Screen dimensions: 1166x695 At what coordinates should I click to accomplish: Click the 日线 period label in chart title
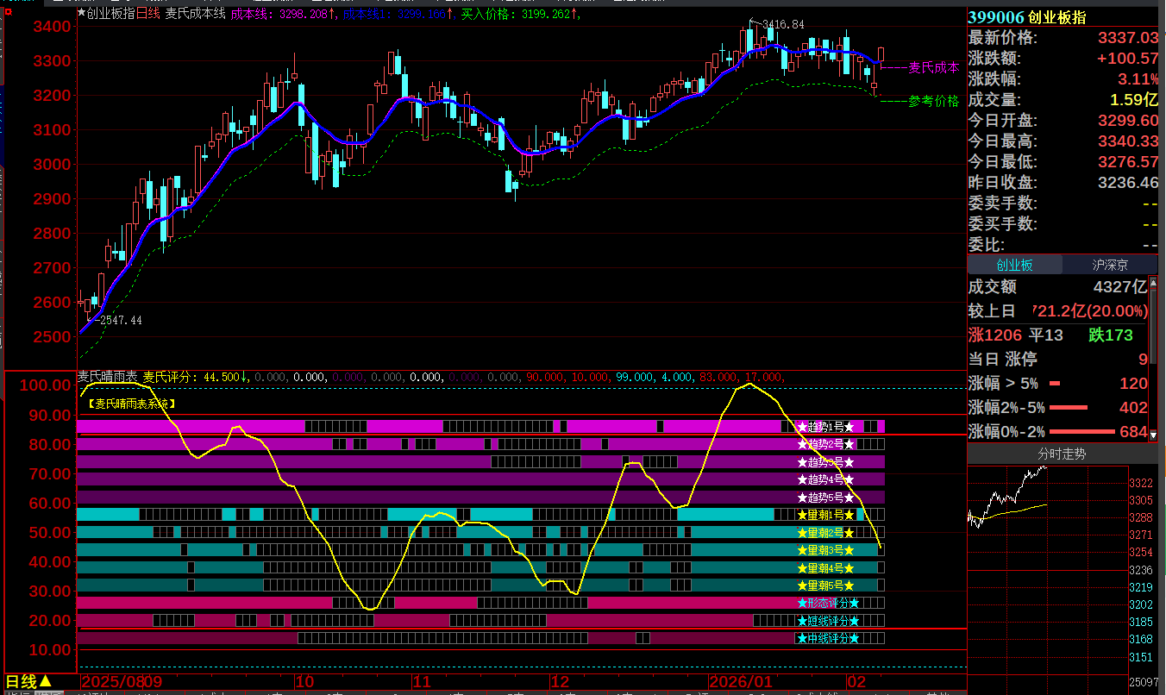pyautogui.click(x=148, y=14)
